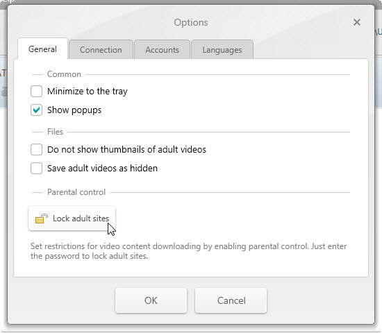Click the "Show popups" label text
The width and height of the screenshot is (382, 333).
point(74,110)
